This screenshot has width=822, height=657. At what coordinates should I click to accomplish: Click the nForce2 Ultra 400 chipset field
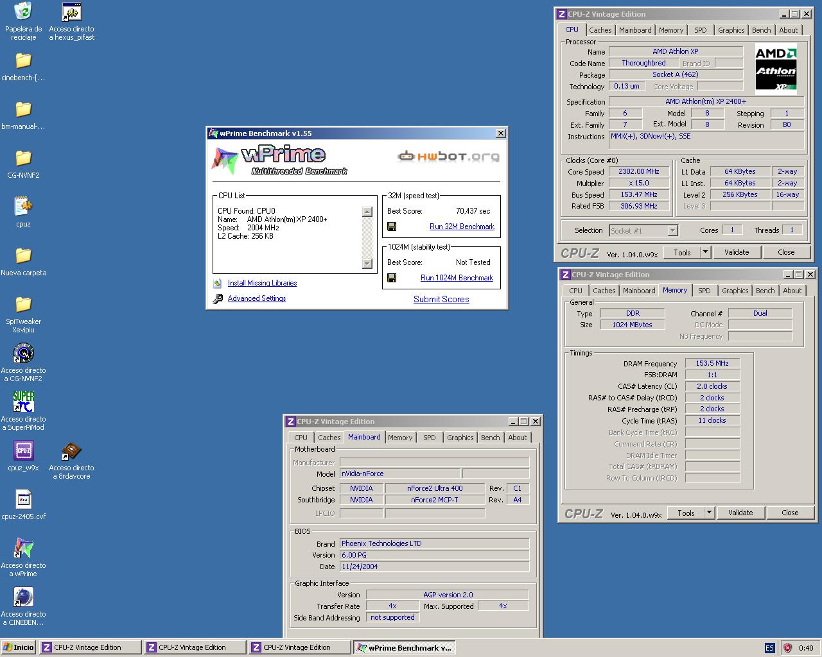435,488
